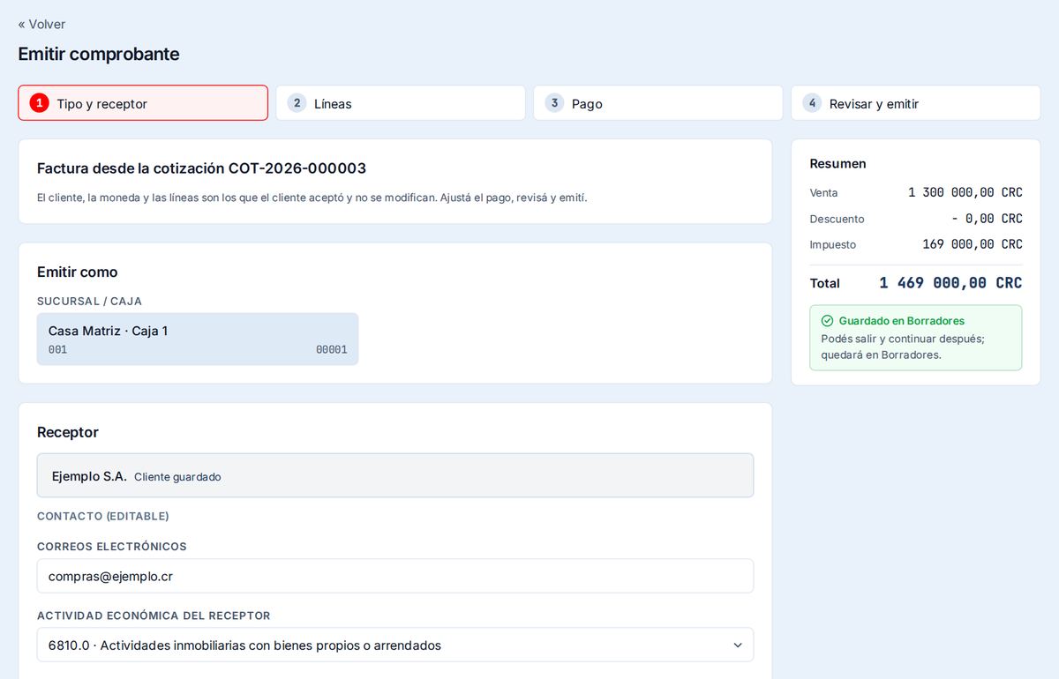Click the Correos electrónicos email field
This screenshot has width=1059, height=679.
click(395, 576)
